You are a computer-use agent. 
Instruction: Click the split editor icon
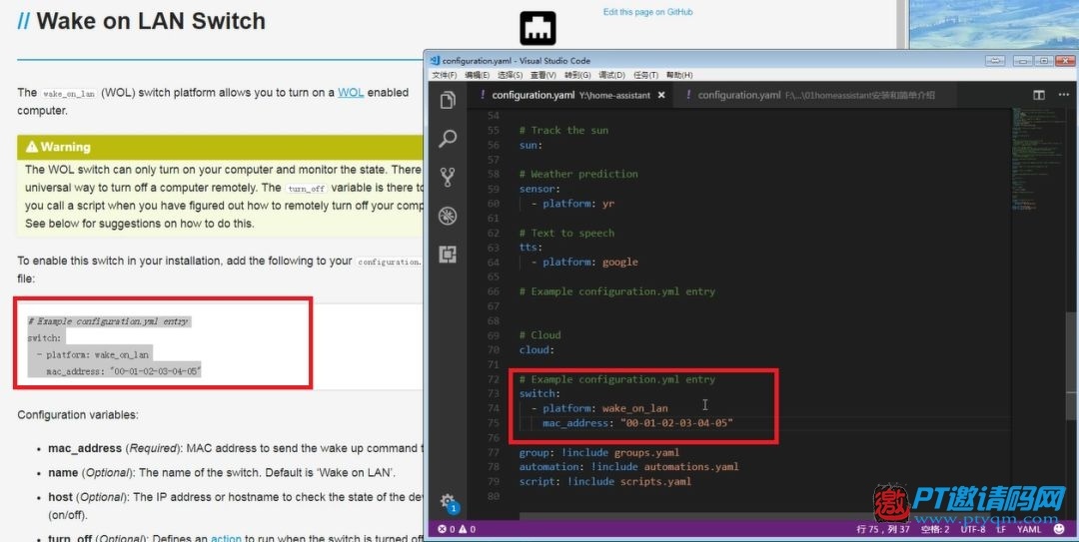click(x=1039, y=95)
